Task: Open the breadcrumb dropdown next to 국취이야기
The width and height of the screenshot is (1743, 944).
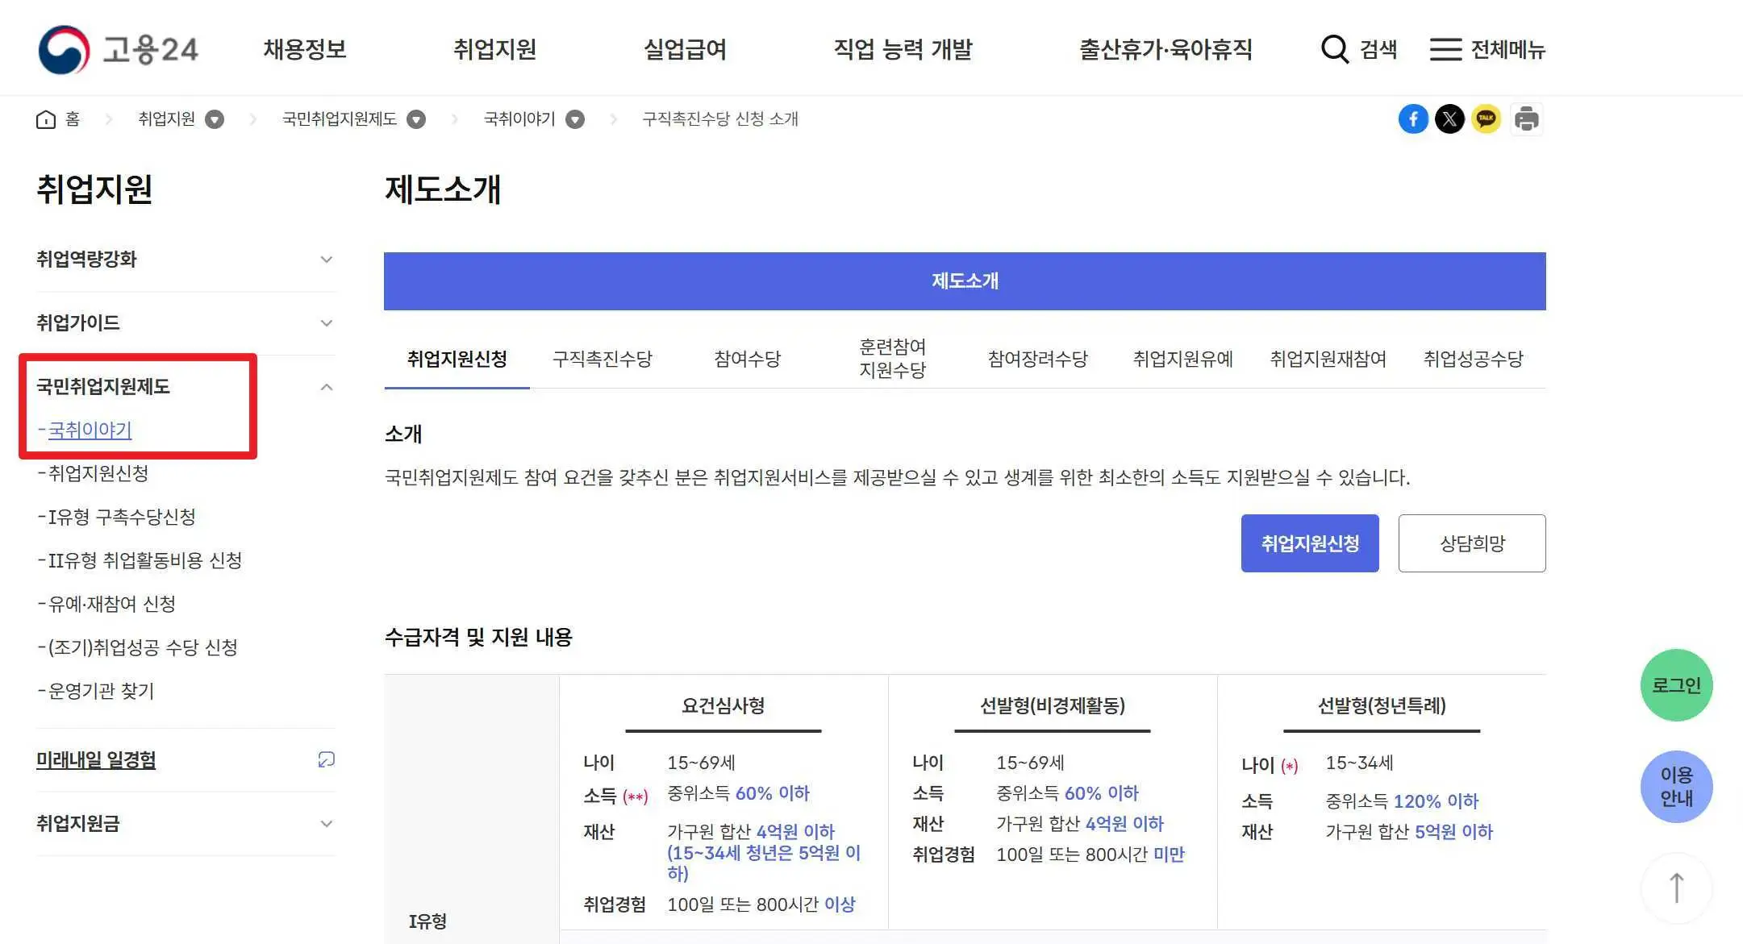Action: tap(574, 119)
